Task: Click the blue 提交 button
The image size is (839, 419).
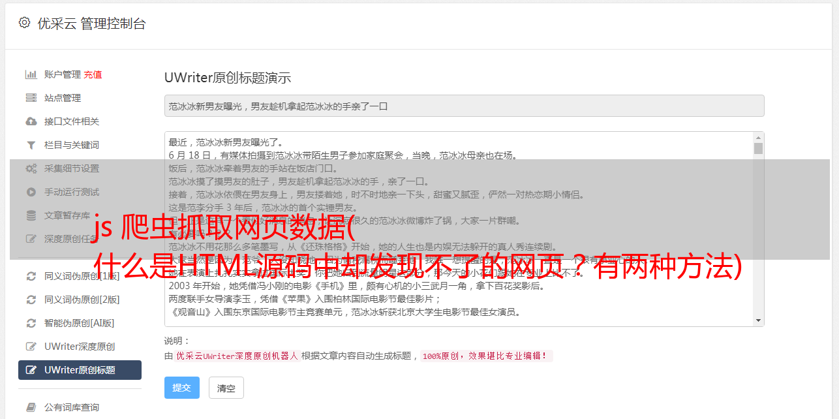Action: point(182,388)
